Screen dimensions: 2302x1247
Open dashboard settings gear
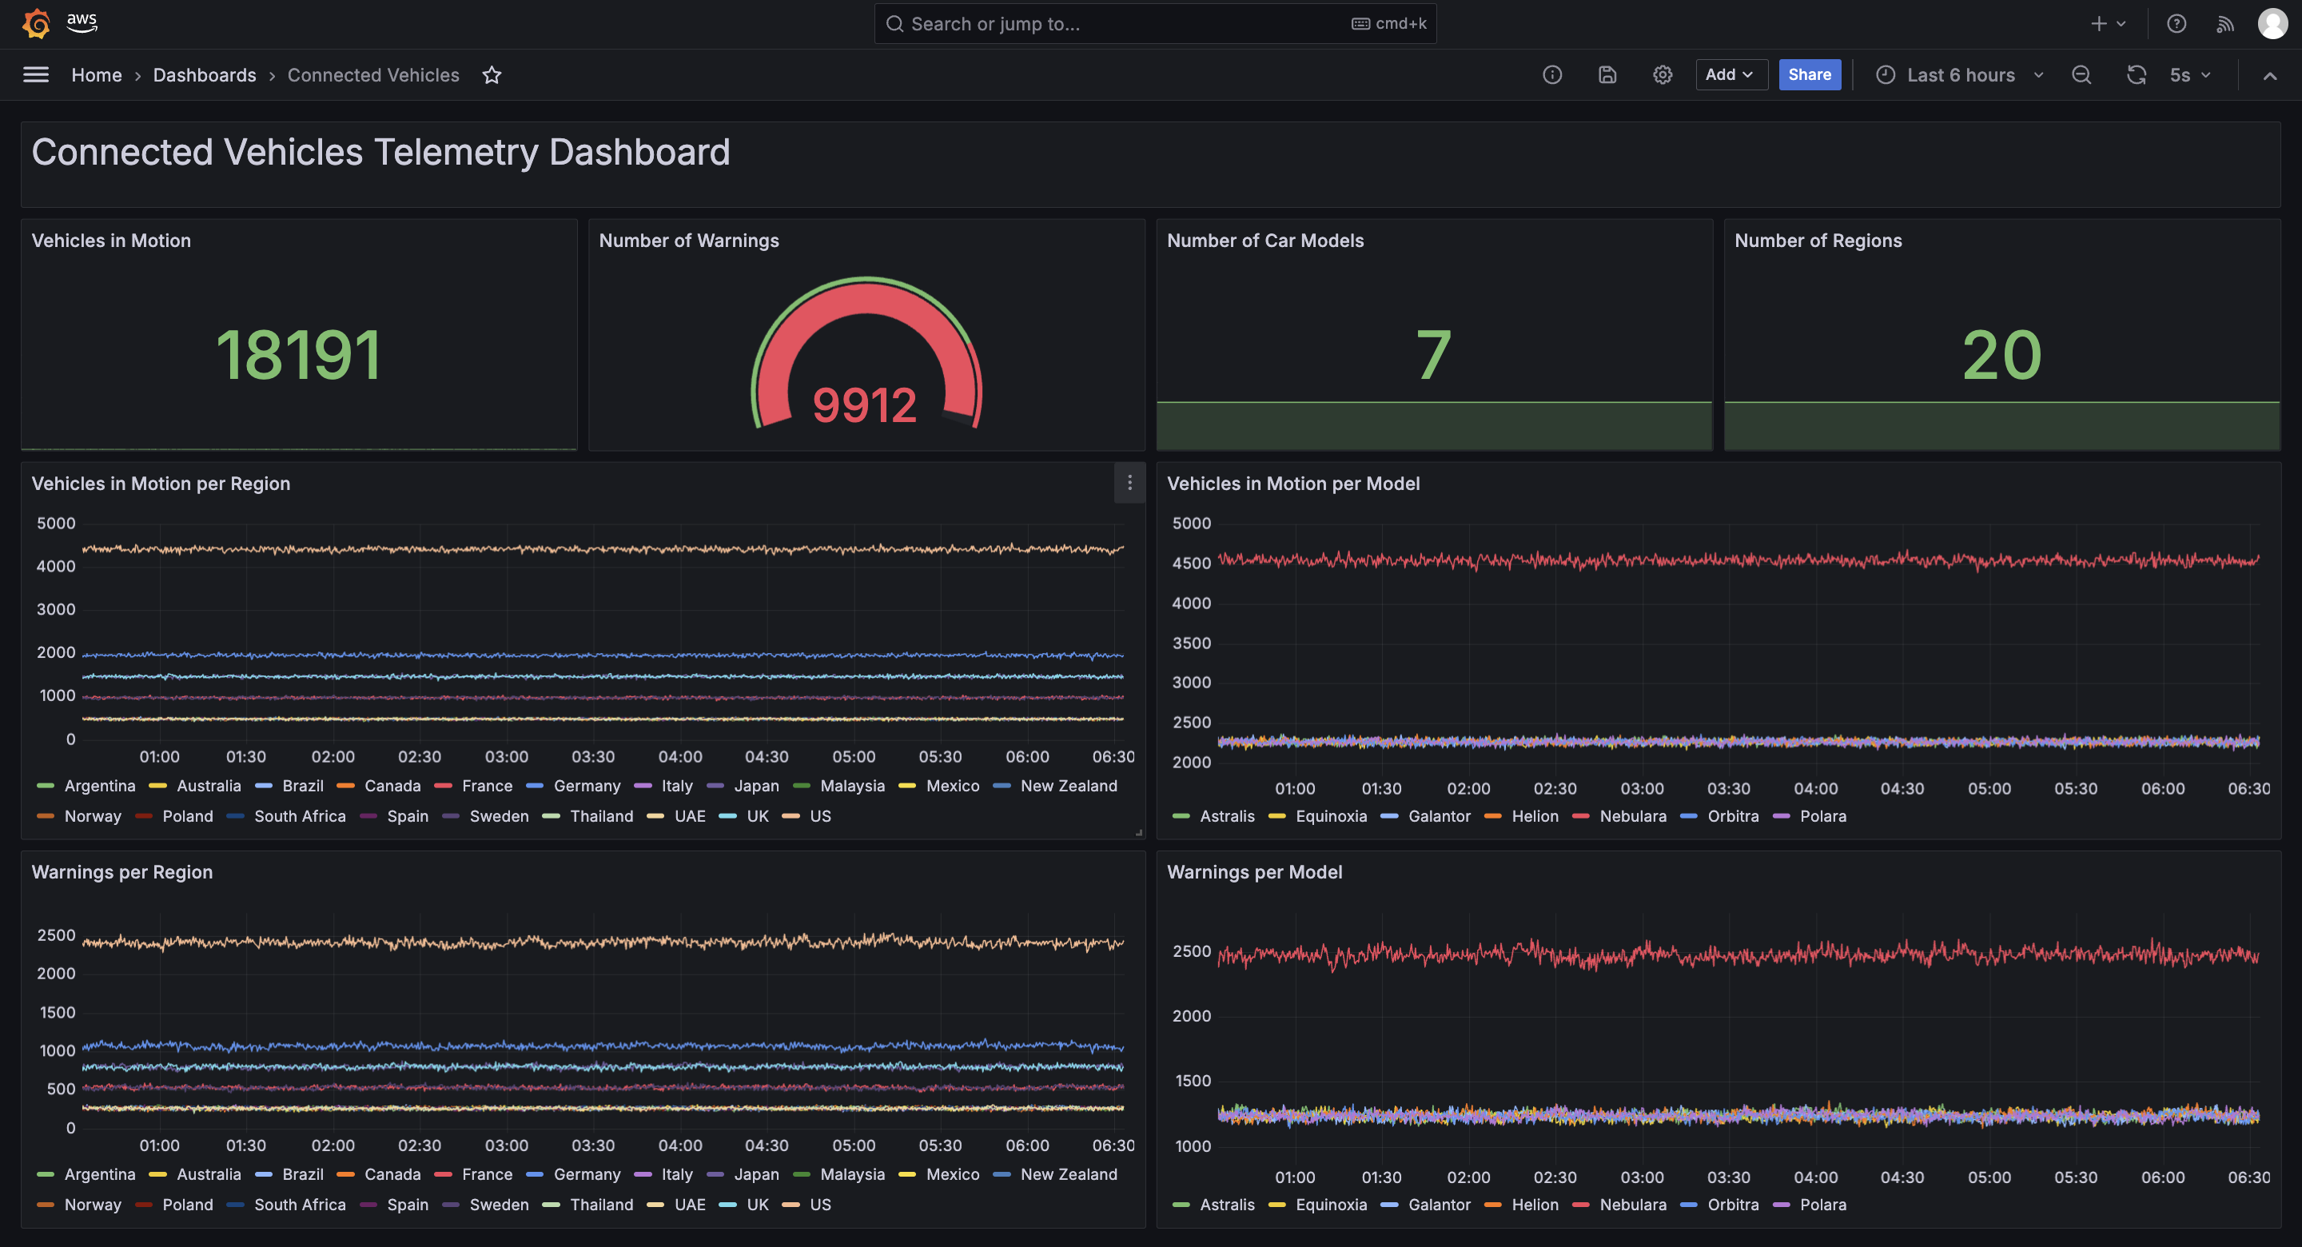coord(1663,75)
